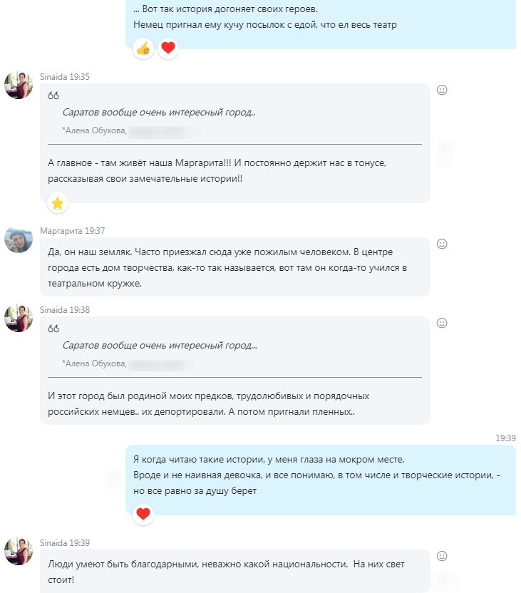Open emoji reaction picker for Маргарита's 19:37 message
Screen dimensions: 521x593
(442, 244)
